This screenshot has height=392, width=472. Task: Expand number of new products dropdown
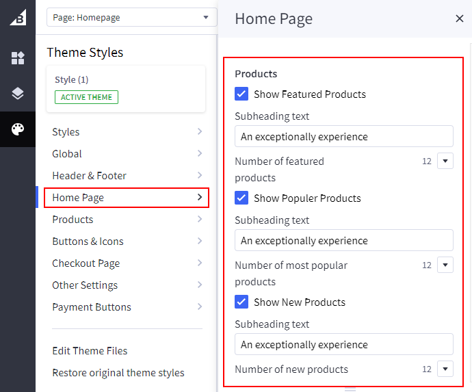coord(445,369)
